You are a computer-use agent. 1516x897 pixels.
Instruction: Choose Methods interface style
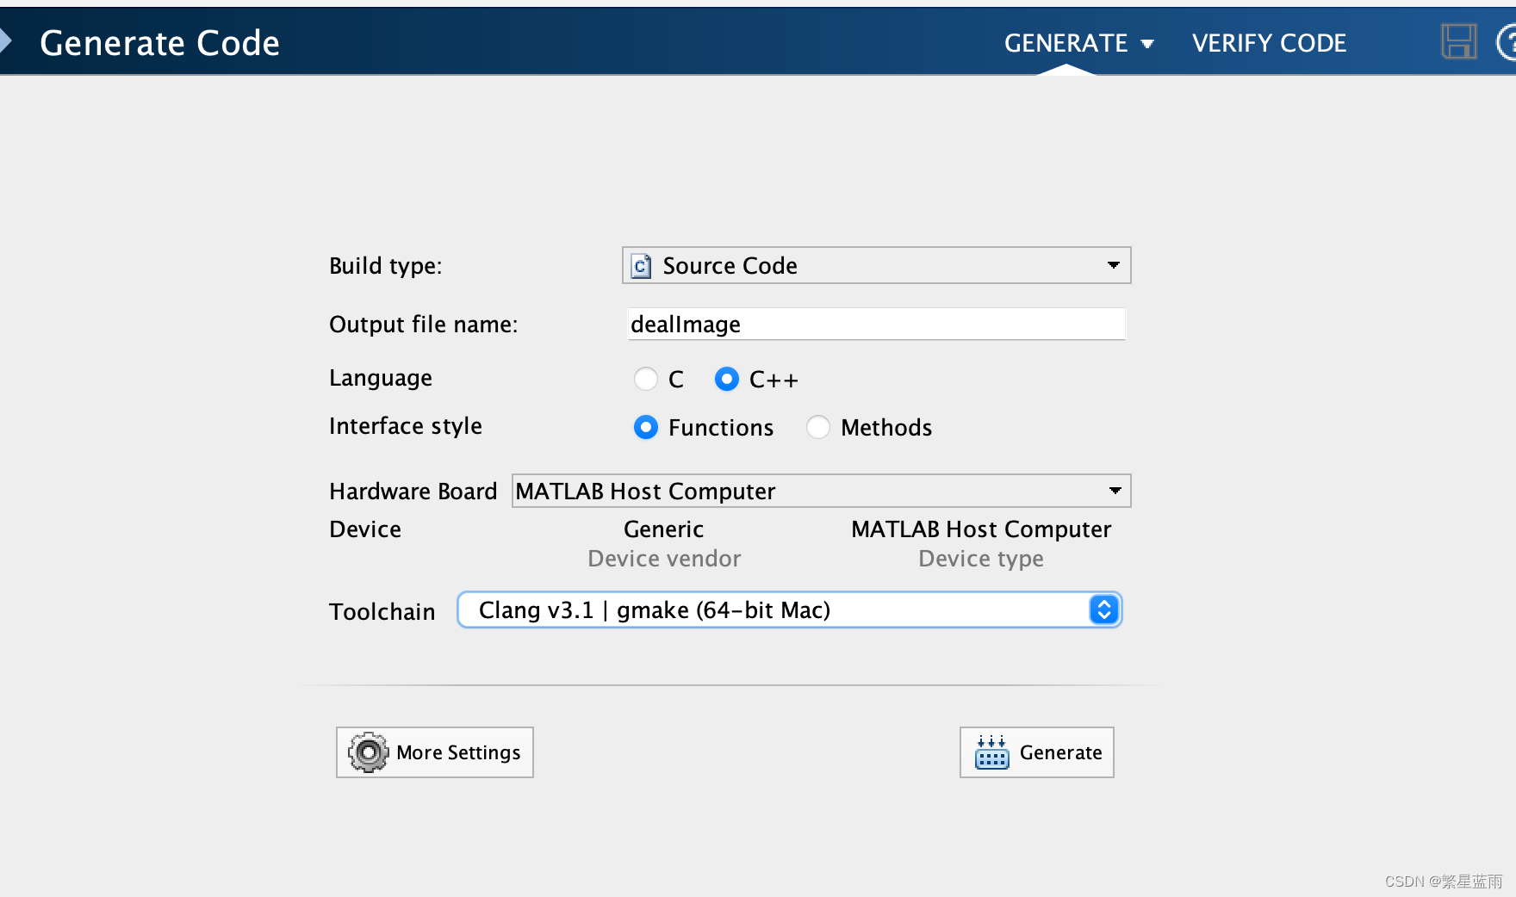(x=818, y=427)
